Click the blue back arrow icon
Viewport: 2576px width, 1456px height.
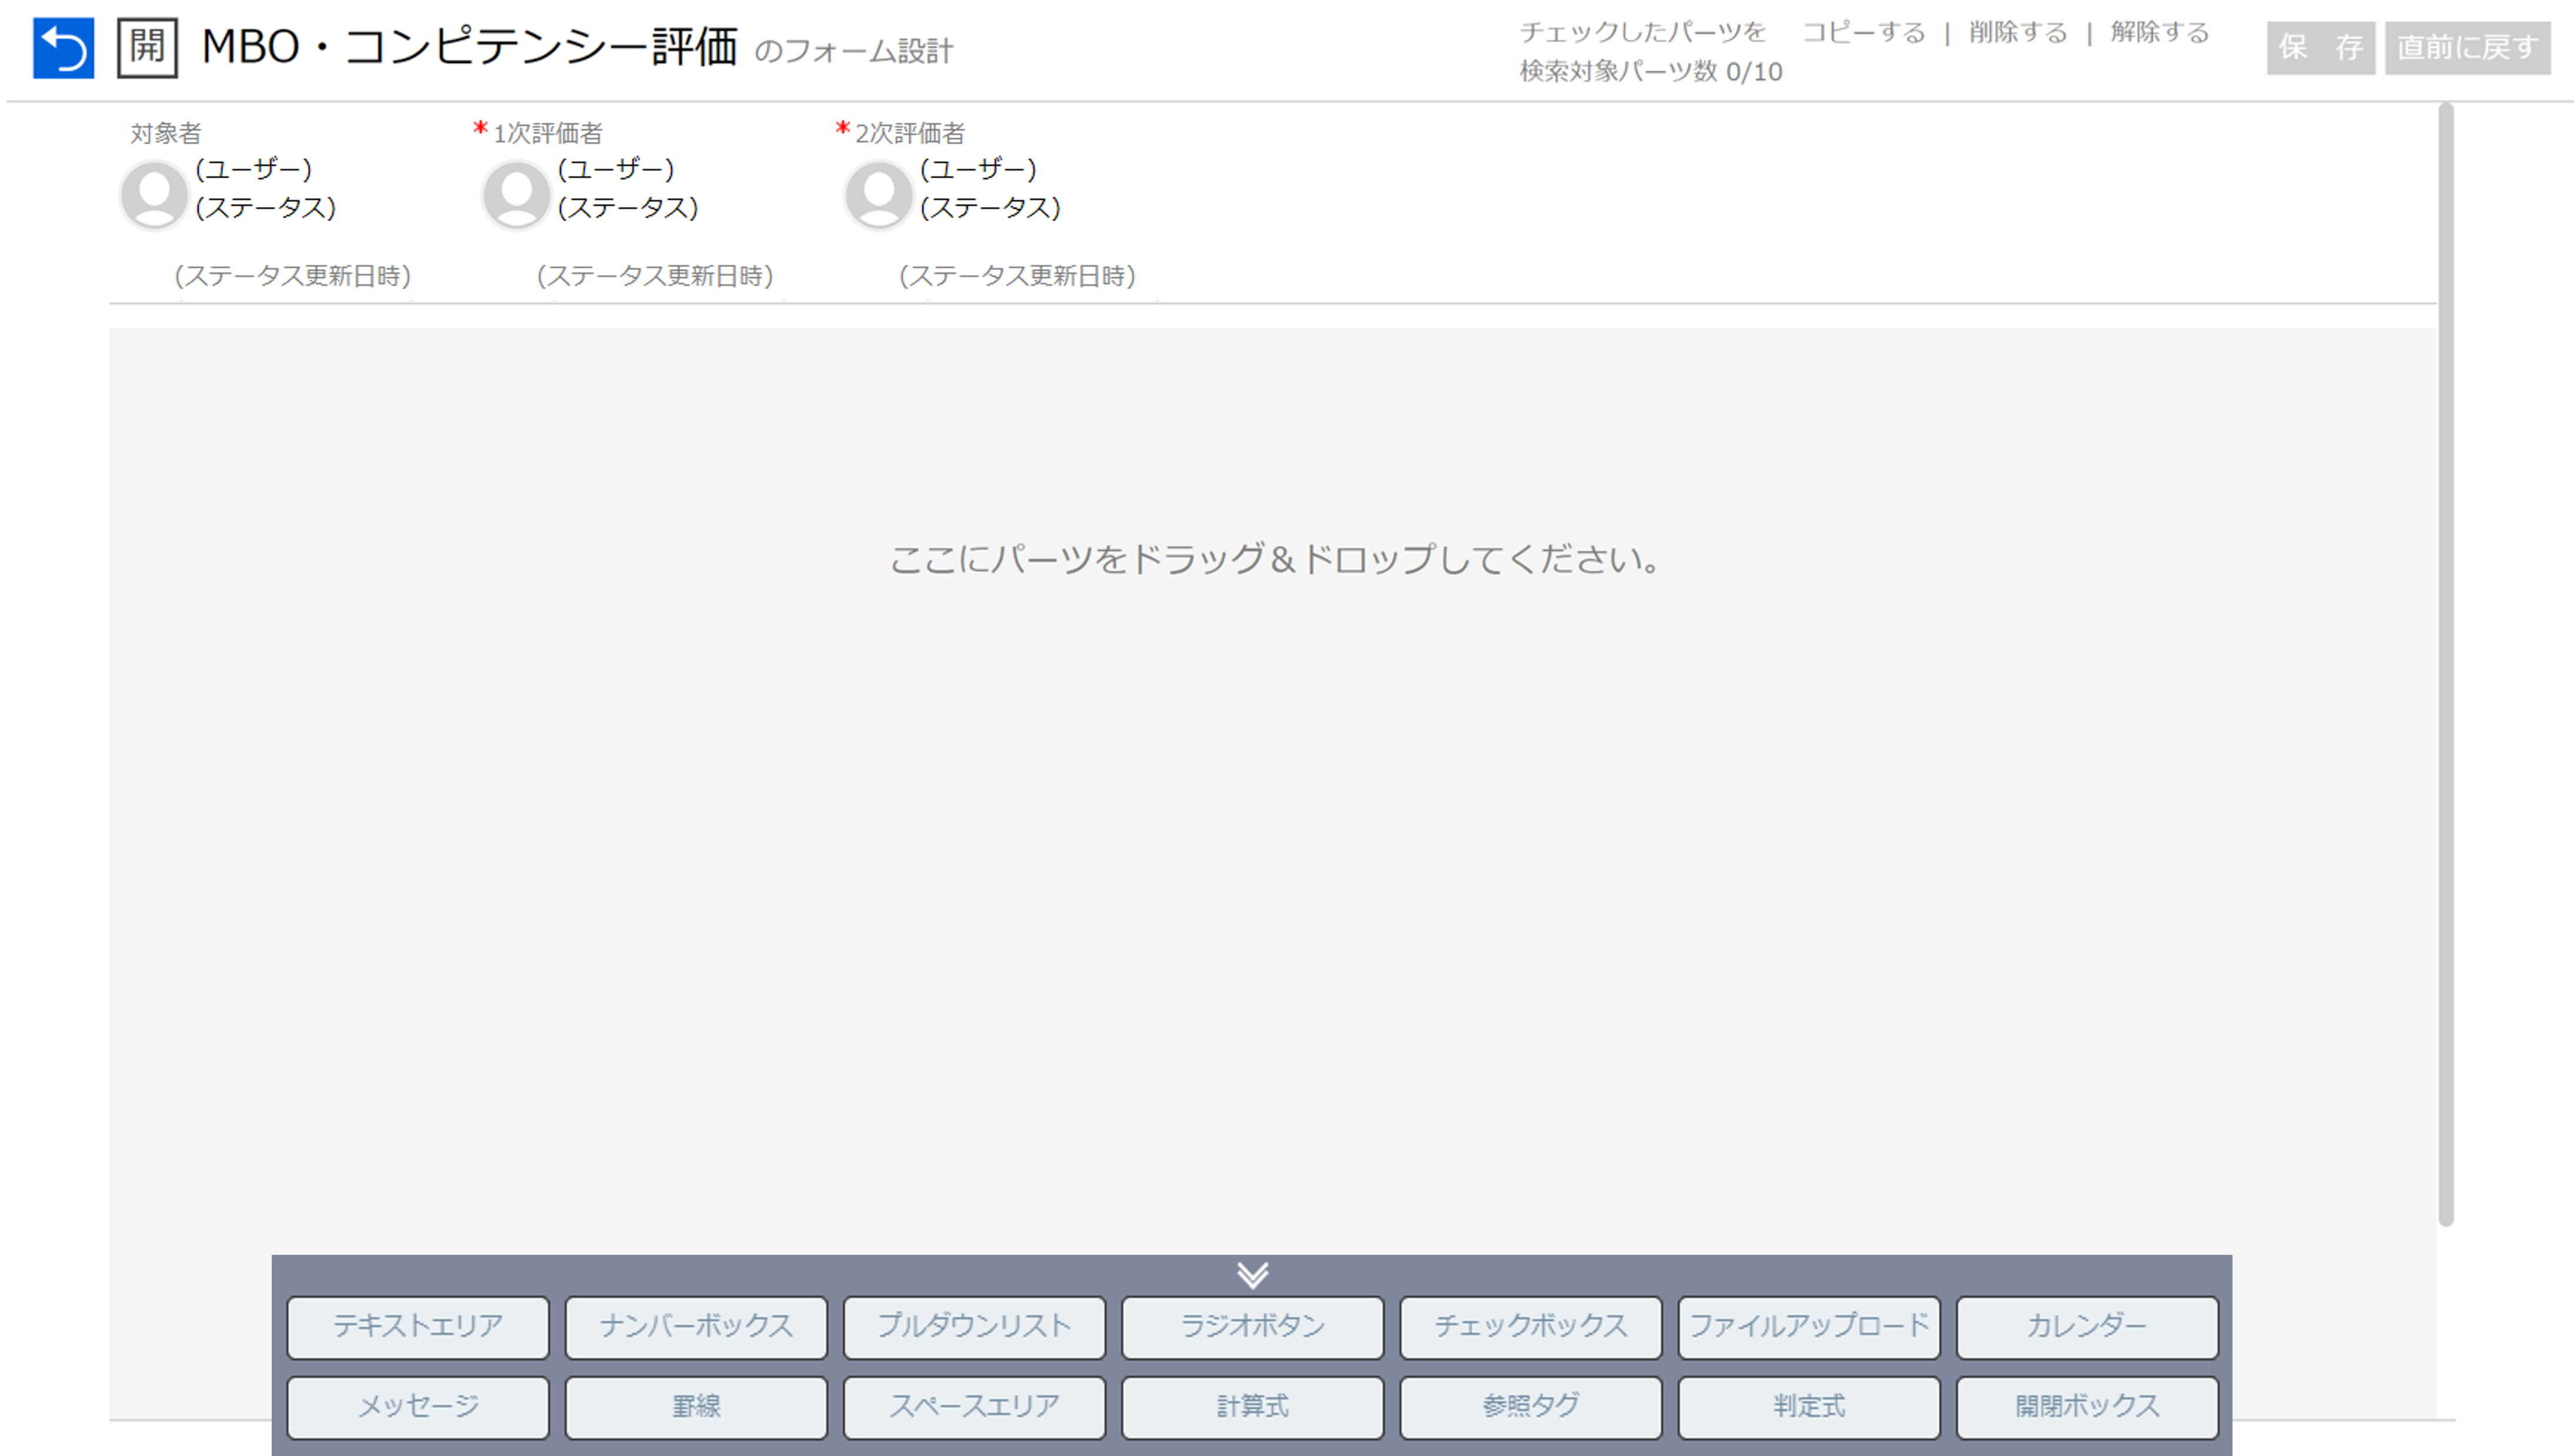[x=63, y=47]
